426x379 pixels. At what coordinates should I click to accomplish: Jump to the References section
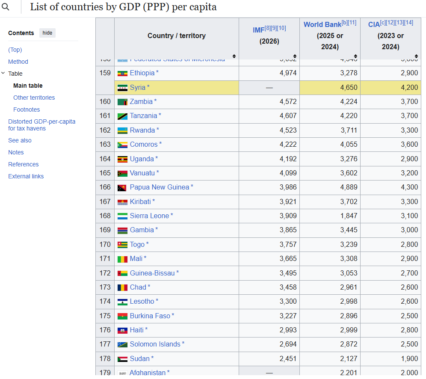tap(24, 164)
